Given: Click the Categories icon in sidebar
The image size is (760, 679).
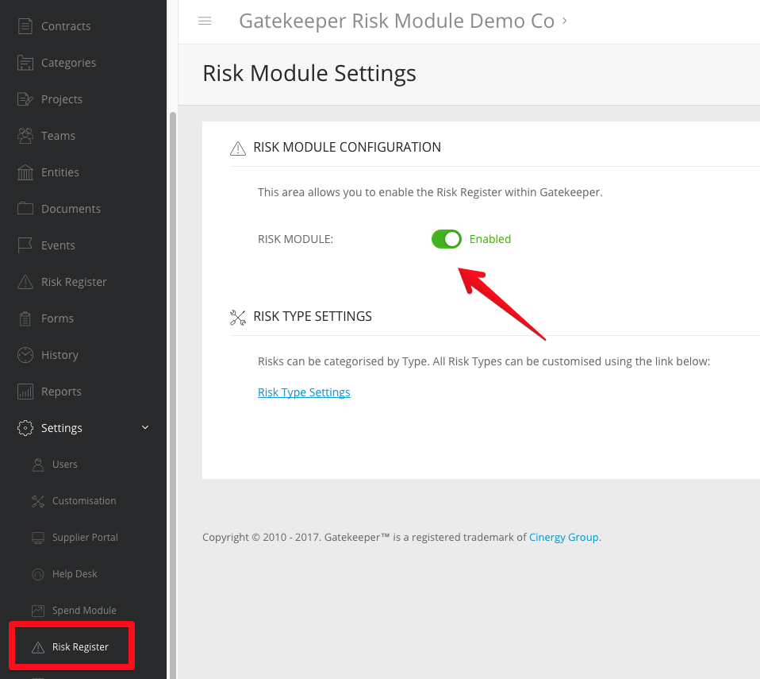Looking at the screenshot, I should pyautogui.click(x=25, y=63).
